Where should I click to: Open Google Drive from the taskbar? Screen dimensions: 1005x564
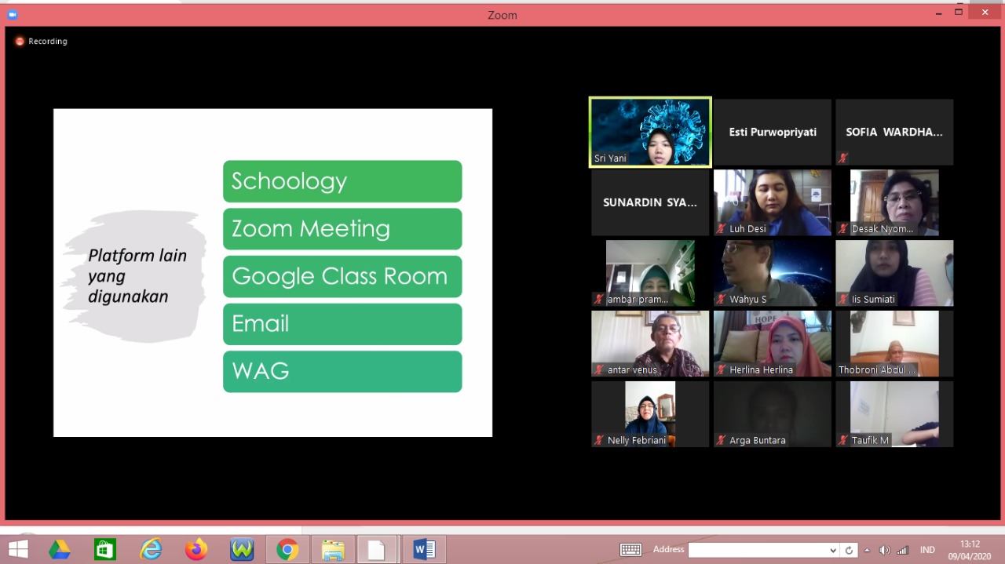(x=60, y=550)
